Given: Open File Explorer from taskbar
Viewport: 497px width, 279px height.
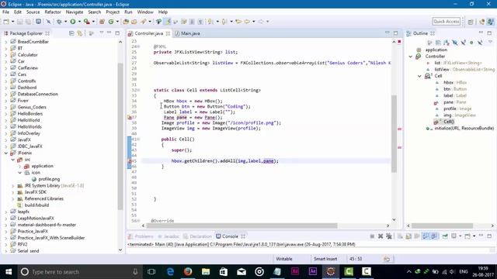Looking at the screenshot, I should point(206,272).
